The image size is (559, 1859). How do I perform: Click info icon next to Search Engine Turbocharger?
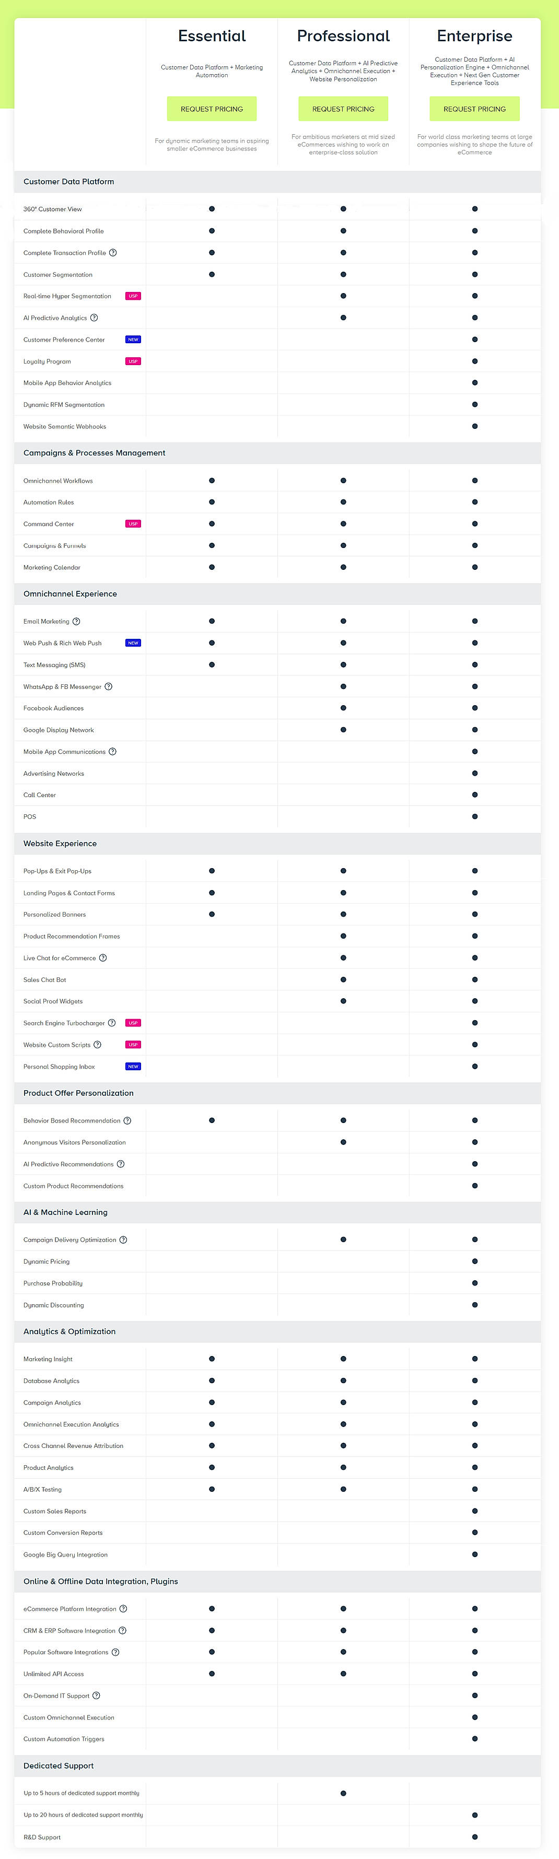112,1023
